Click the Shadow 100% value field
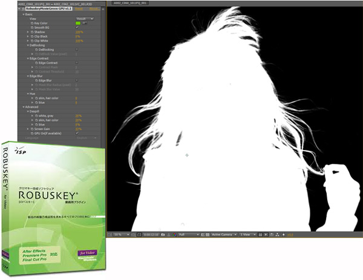 tap(79, 32)
